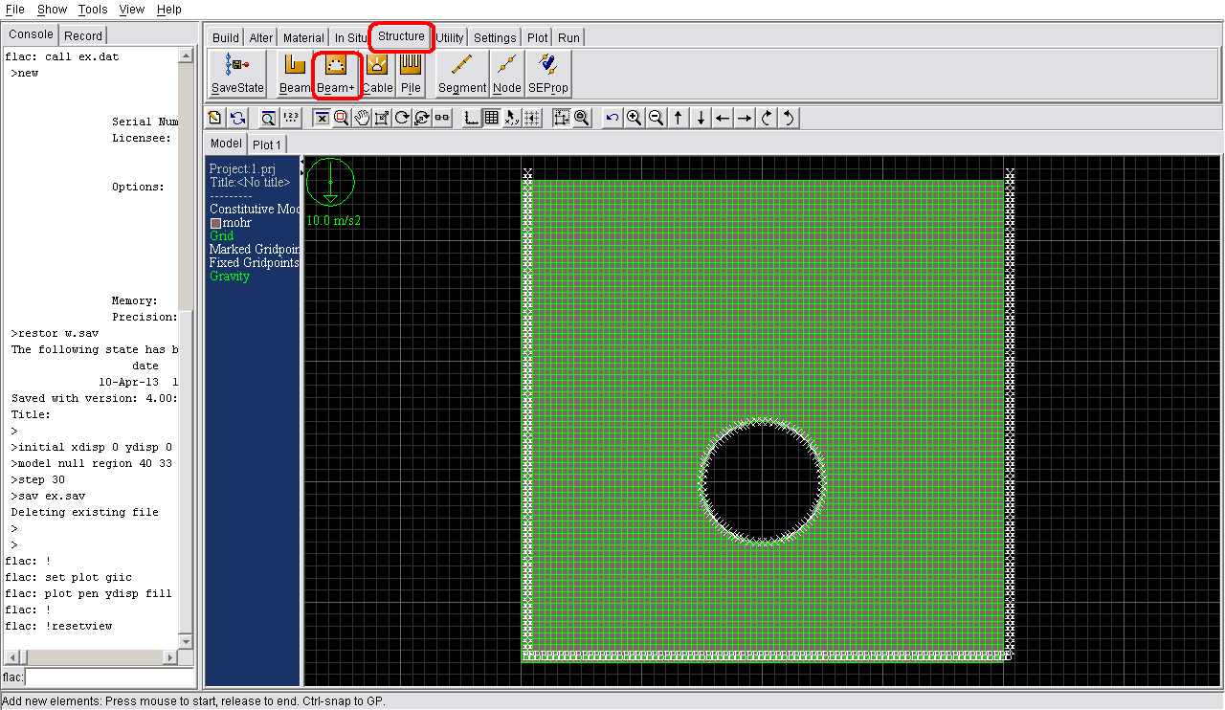Open the View menu
This screenshot has width=1225, height=710.
click(x=132, y=10)
